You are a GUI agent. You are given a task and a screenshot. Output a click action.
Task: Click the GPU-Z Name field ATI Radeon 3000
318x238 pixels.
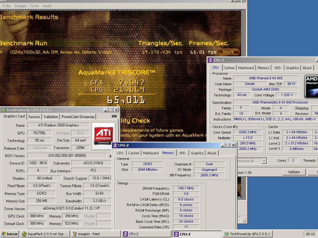tap(58, 125)
